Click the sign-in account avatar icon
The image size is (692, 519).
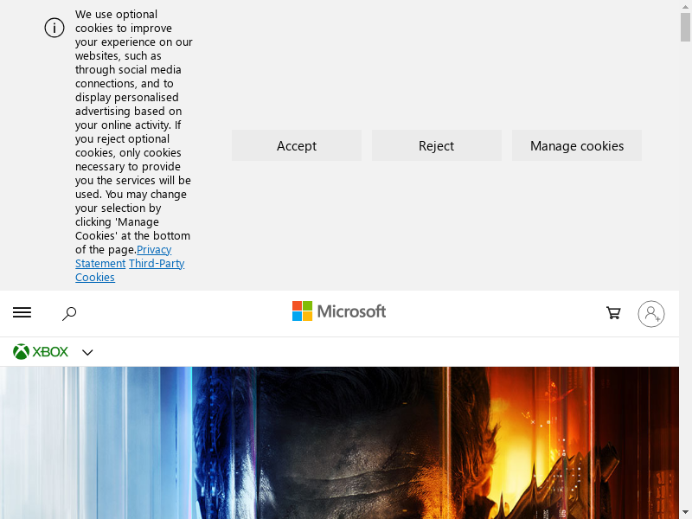[x=651, y=313]
